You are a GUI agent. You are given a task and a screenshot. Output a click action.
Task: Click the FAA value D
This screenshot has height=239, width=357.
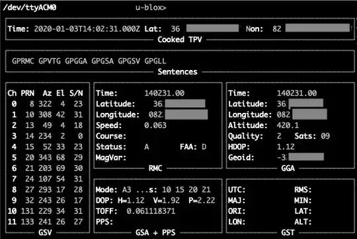click(204, 147)
